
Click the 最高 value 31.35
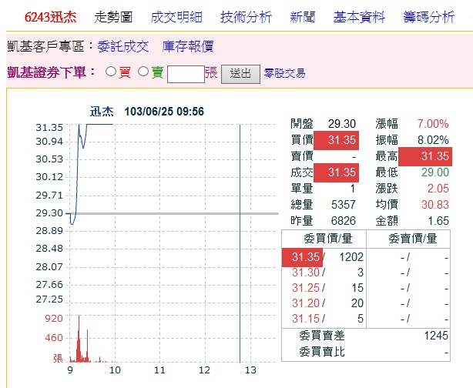click(x=425, y=156)
